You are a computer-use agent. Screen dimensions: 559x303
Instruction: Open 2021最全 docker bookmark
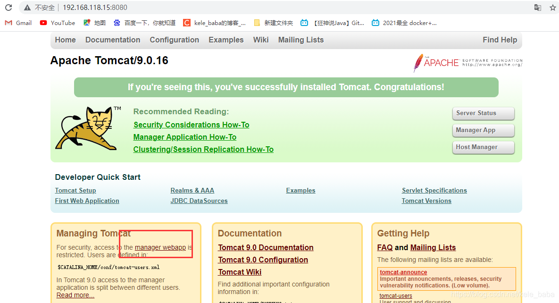click(x=404, y=23)
